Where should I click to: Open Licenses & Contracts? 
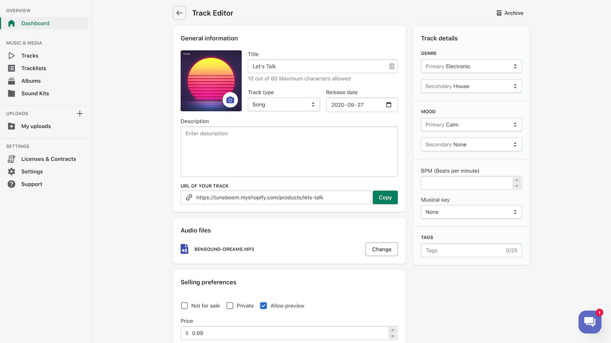coord(48,159)
